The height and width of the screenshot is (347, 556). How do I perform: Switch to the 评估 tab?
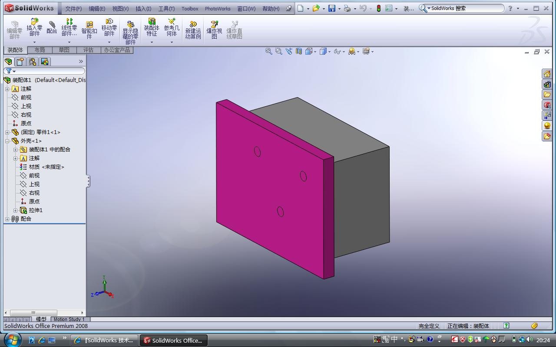[88, 50]
